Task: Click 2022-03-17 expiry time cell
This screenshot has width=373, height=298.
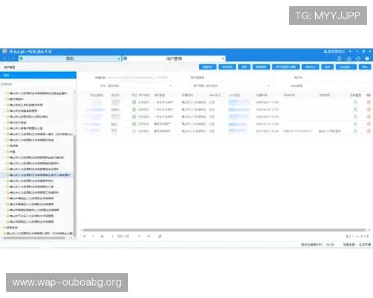Action: coord(298,131)
